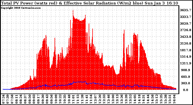This screenshot has height=105, width=193.
Task: Select the 2726.8 y-axis label
Action: coord(186,30)
